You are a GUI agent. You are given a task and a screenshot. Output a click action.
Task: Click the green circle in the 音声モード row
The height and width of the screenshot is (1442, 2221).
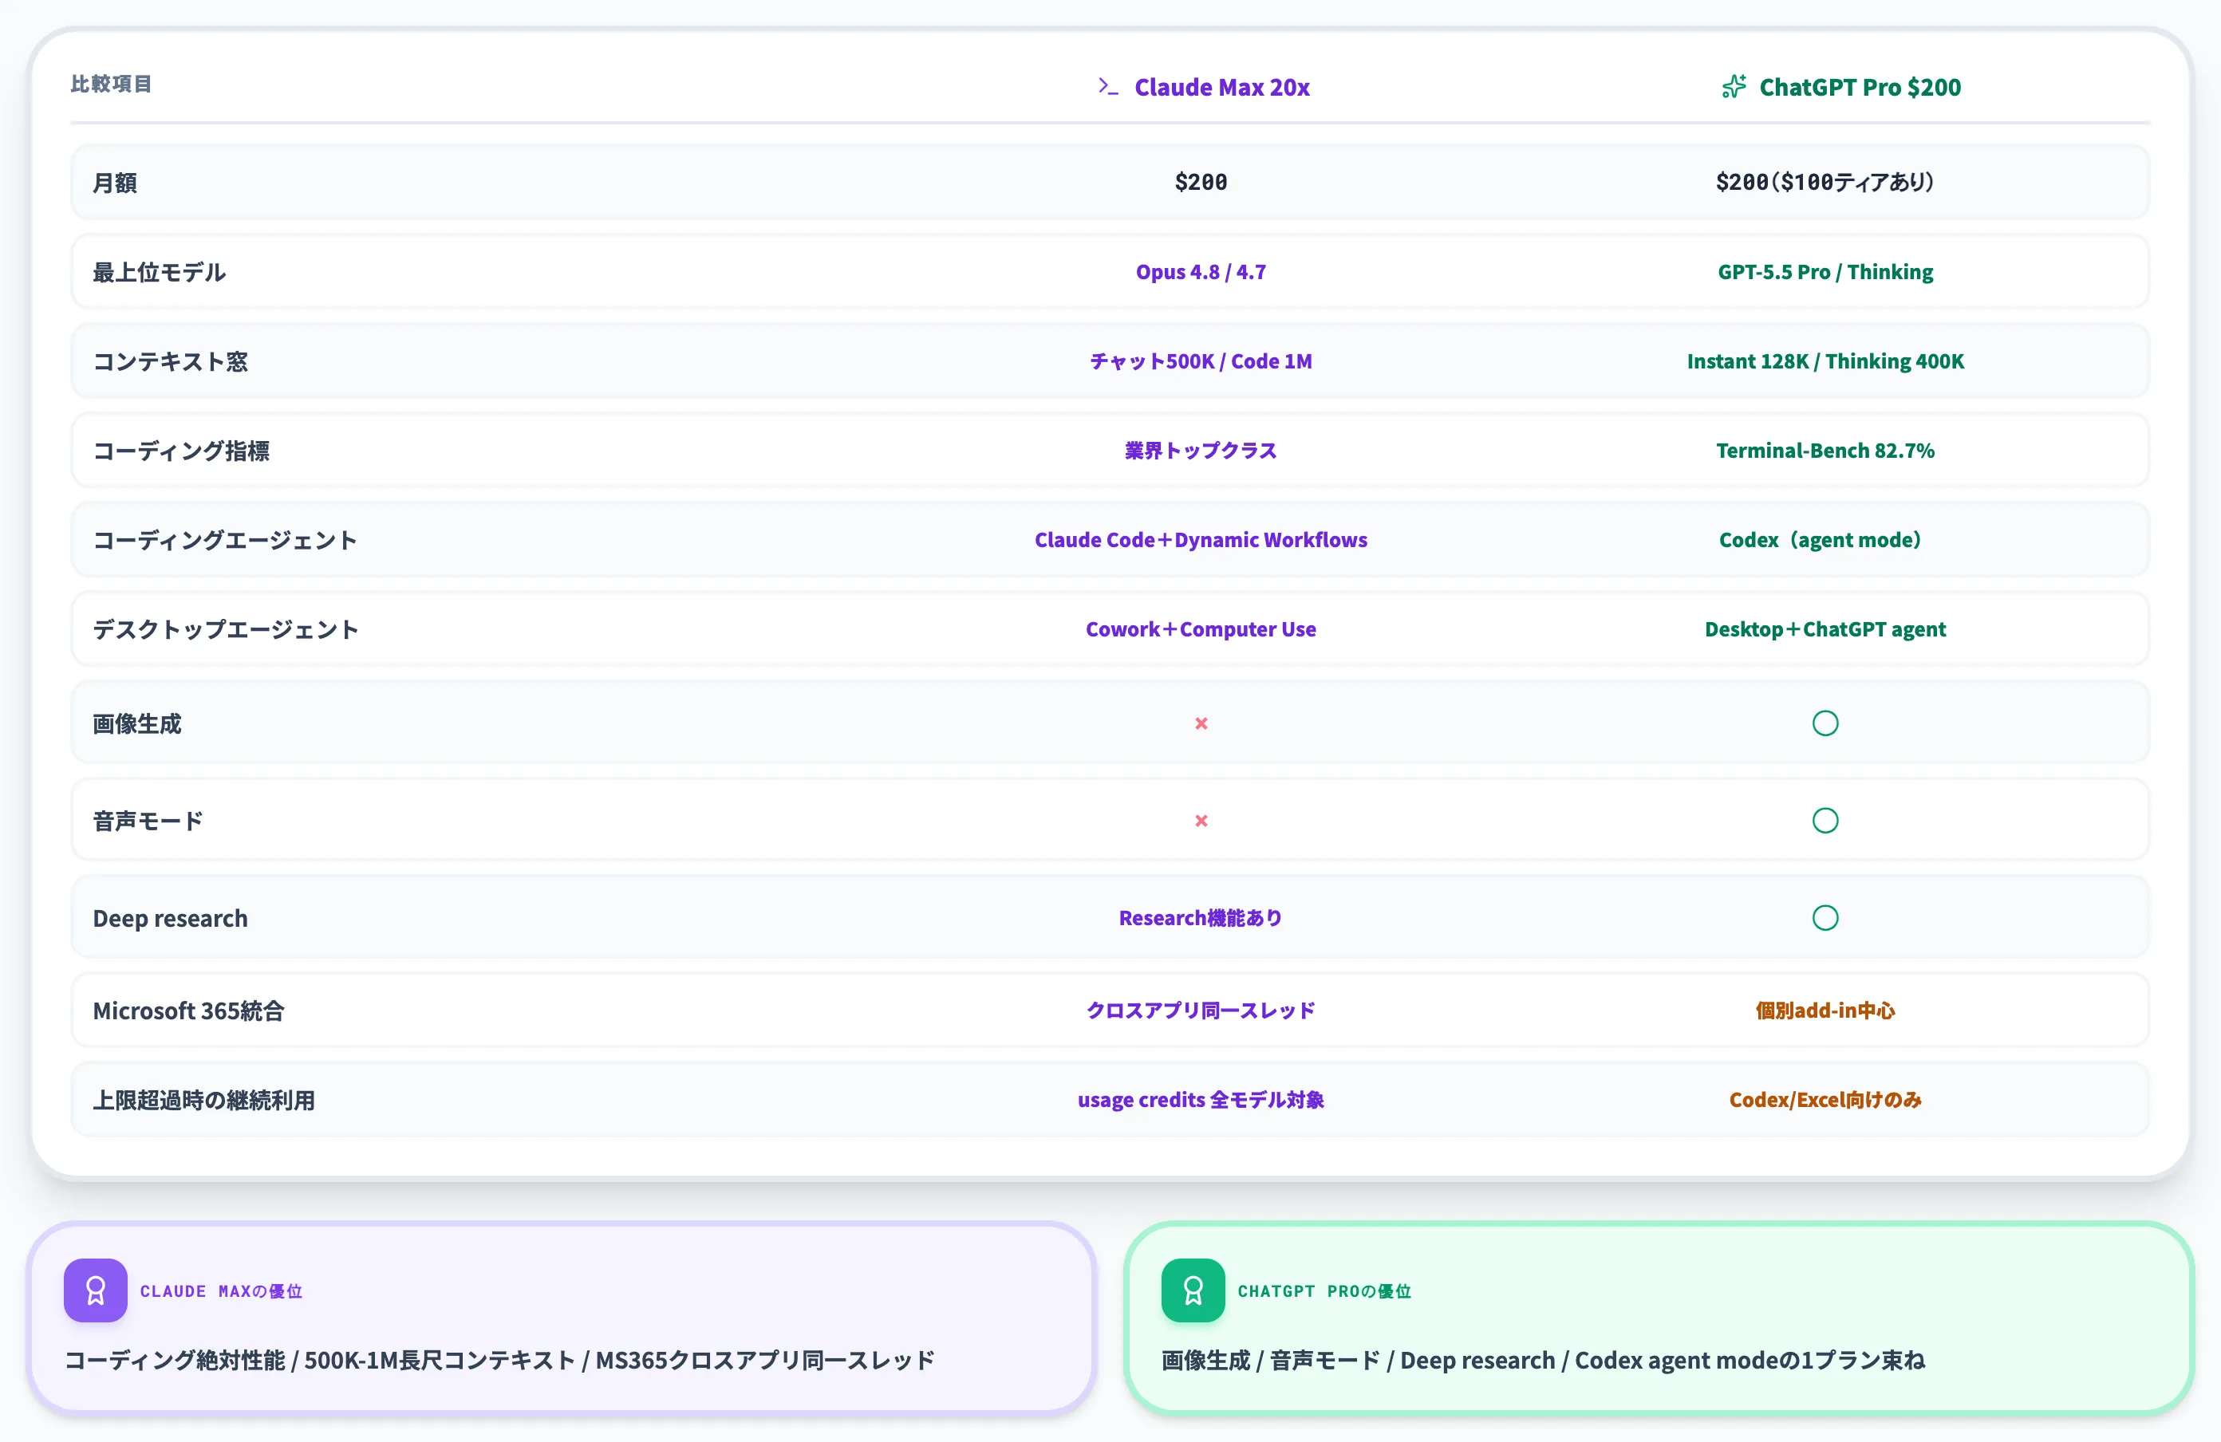pos(1825,821)
